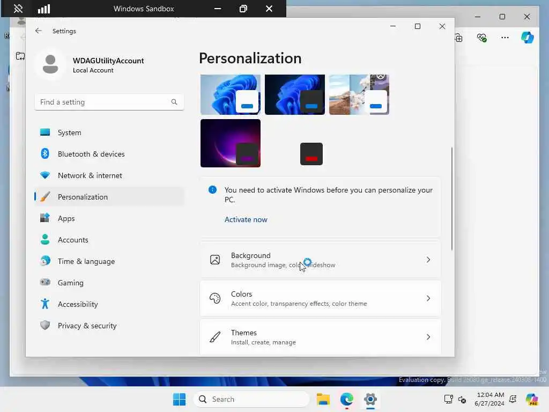Screen dimensions: 549x412
Task: Click the muted volume icon in system tray
Action: tap(462, 399)
